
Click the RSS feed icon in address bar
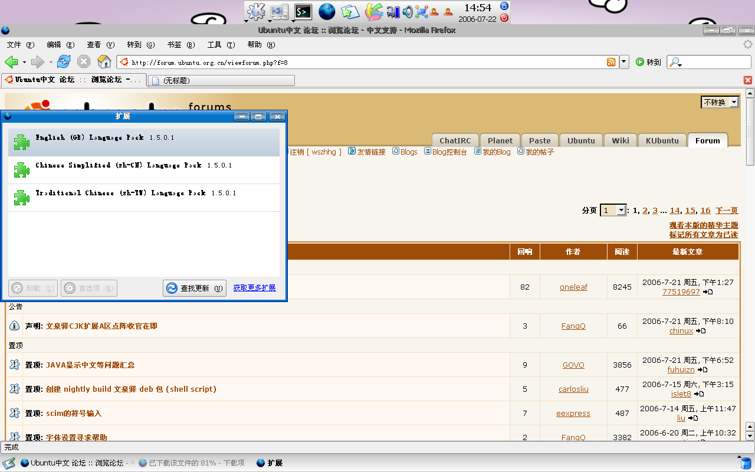pos(612,62)
